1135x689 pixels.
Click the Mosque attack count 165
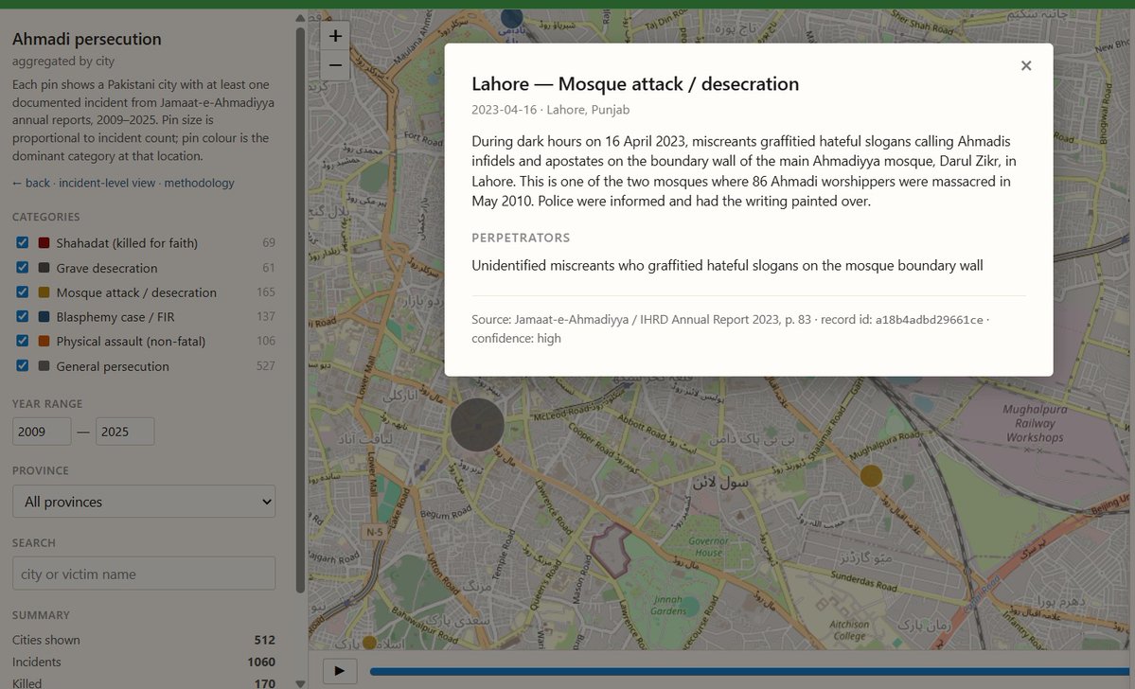[x=266, y=291]
